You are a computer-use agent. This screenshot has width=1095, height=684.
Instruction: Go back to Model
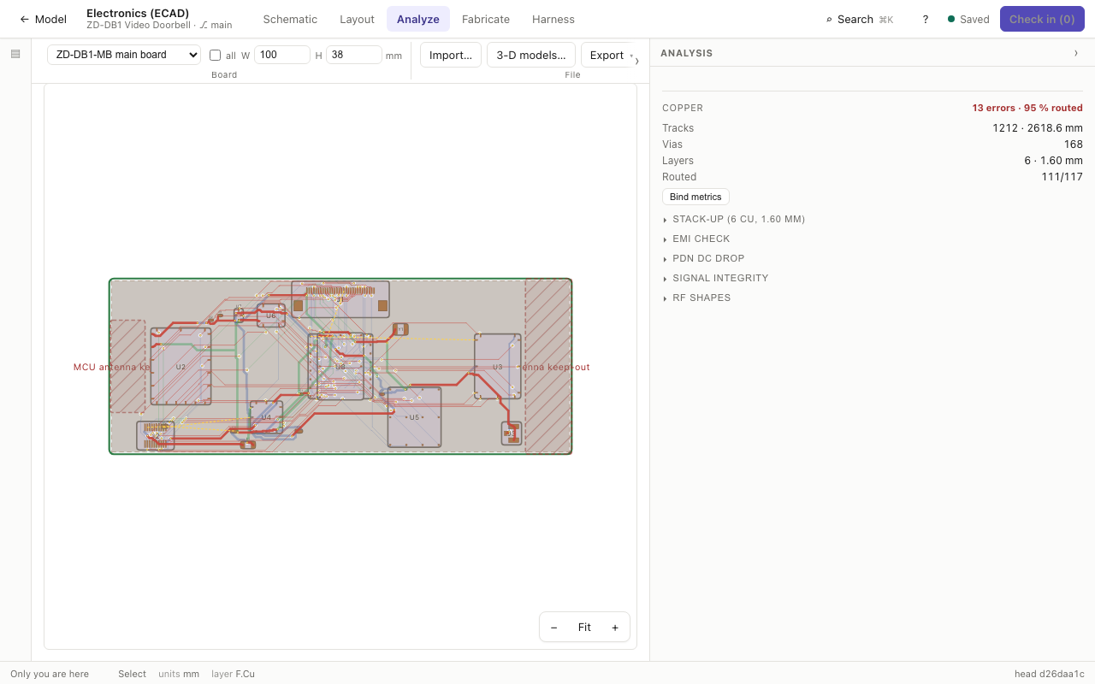[43, 19]
